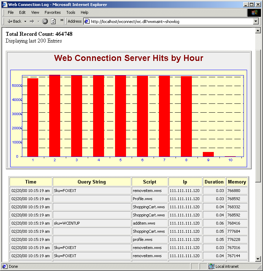The width and height of the screenshot is (263, 271).
Task: Click the Local intranet zone icon
Action: tap(211, 266)
